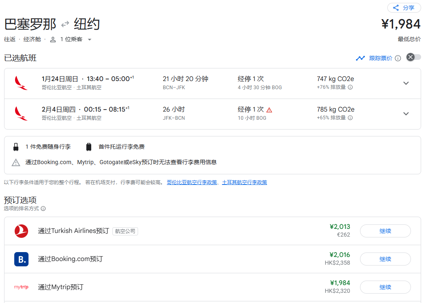The height and width of the screenshot is (303, 426).
Task: Click the 分享 share button
Action: point(404,8)
